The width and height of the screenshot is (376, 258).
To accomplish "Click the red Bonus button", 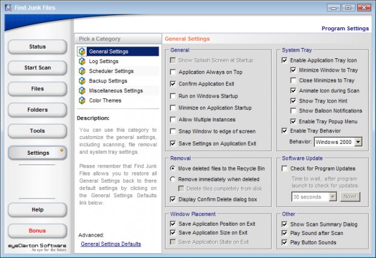I will (38, 231).
